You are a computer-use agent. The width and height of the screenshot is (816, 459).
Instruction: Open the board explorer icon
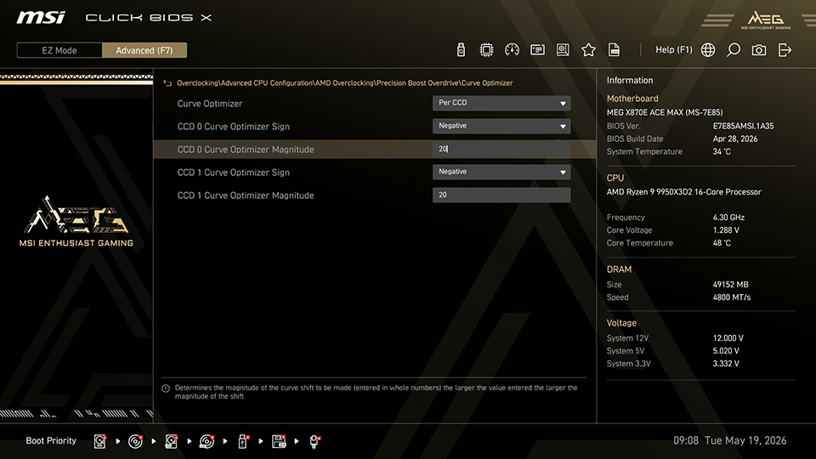click(x=563, y=50)
